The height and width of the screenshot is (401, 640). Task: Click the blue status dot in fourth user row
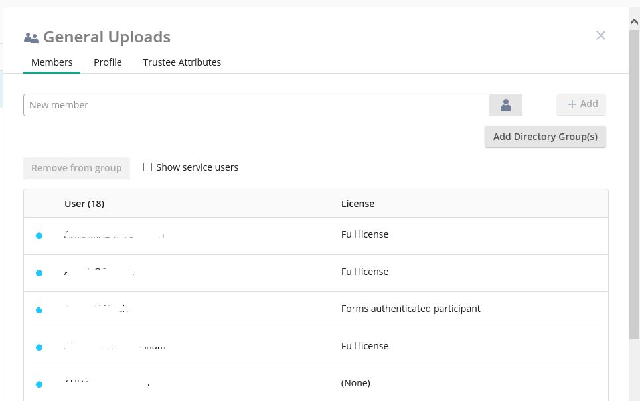[39, 347]
